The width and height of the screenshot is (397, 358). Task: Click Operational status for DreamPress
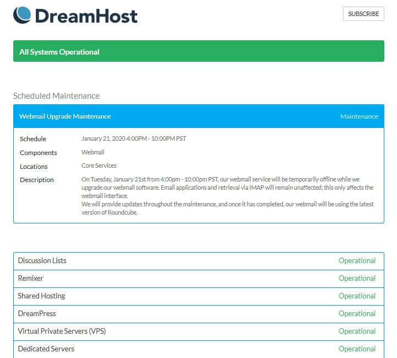(357, 313)
